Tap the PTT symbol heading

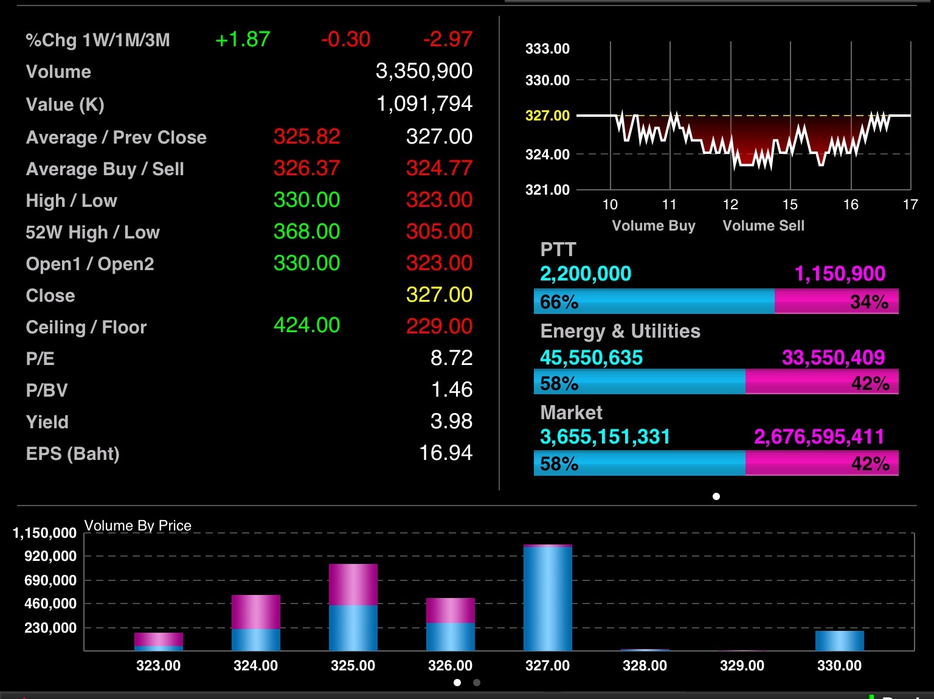tap(558, 249)
